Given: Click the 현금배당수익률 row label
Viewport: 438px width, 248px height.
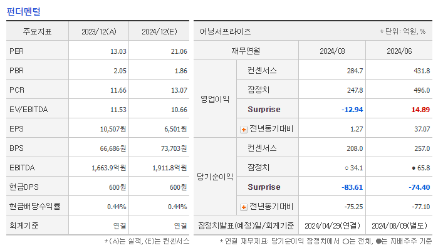Looking at the screenshot, I should (x=34, y=207).
